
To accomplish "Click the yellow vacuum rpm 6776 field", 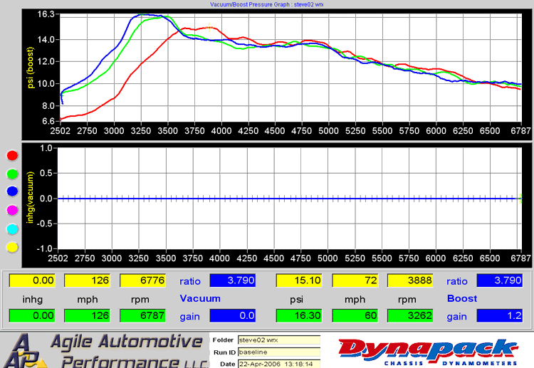I will tap(142, 280).
